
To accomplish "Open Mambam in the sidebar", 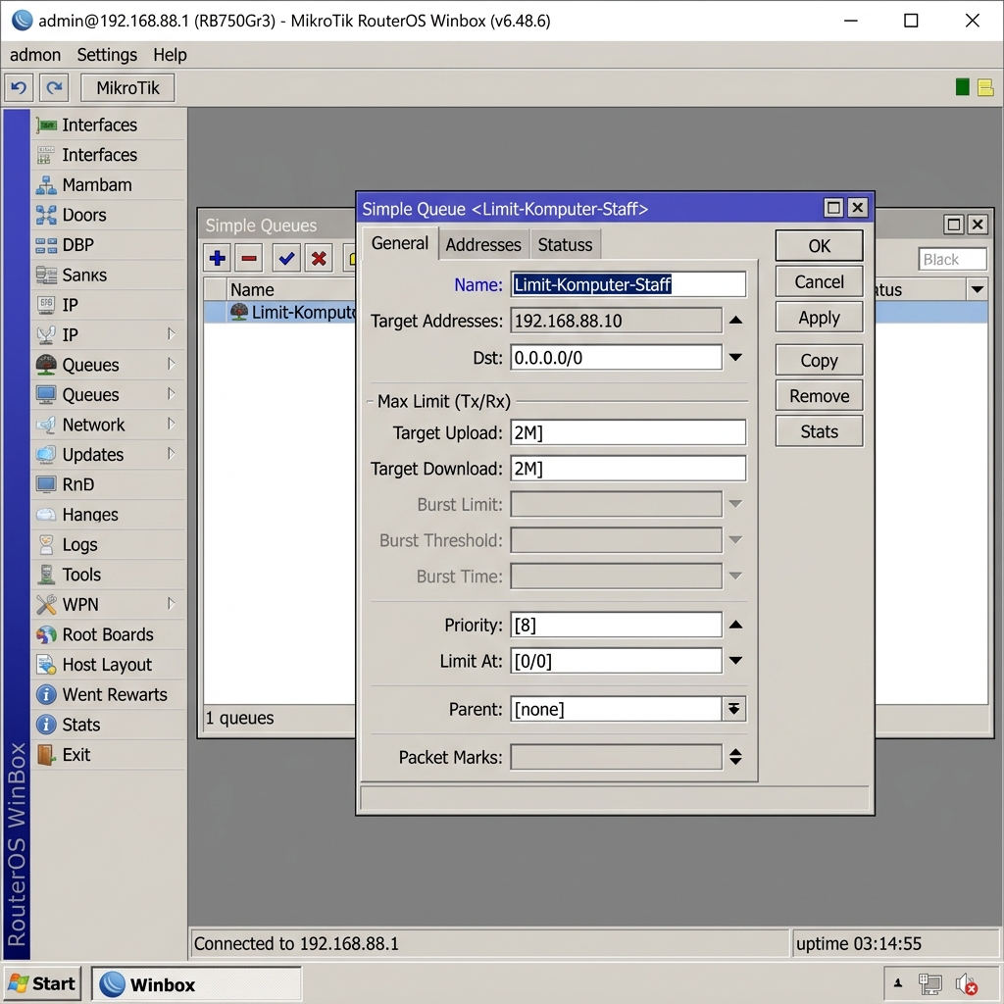I will tap(108, 185).
